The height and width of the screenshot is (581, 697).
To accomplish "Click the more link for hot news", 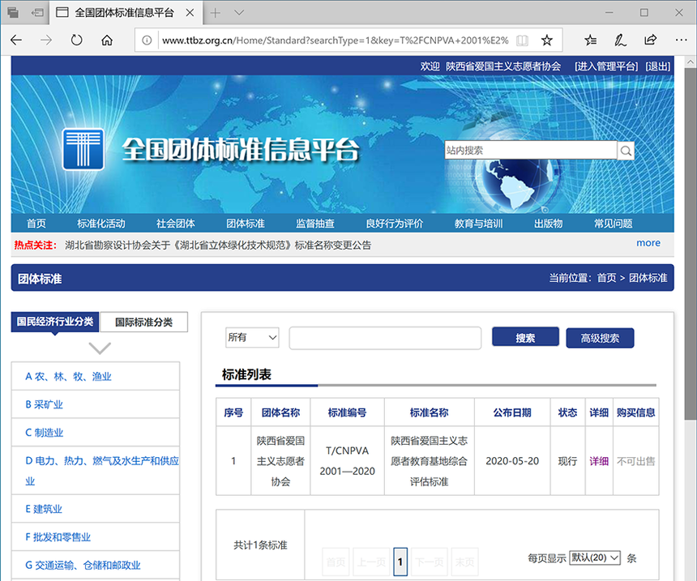I will point(648,243).
